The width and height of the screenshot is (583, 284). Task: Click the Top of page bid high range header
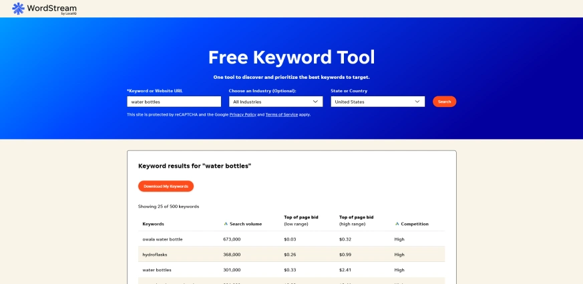coord(357,221)
